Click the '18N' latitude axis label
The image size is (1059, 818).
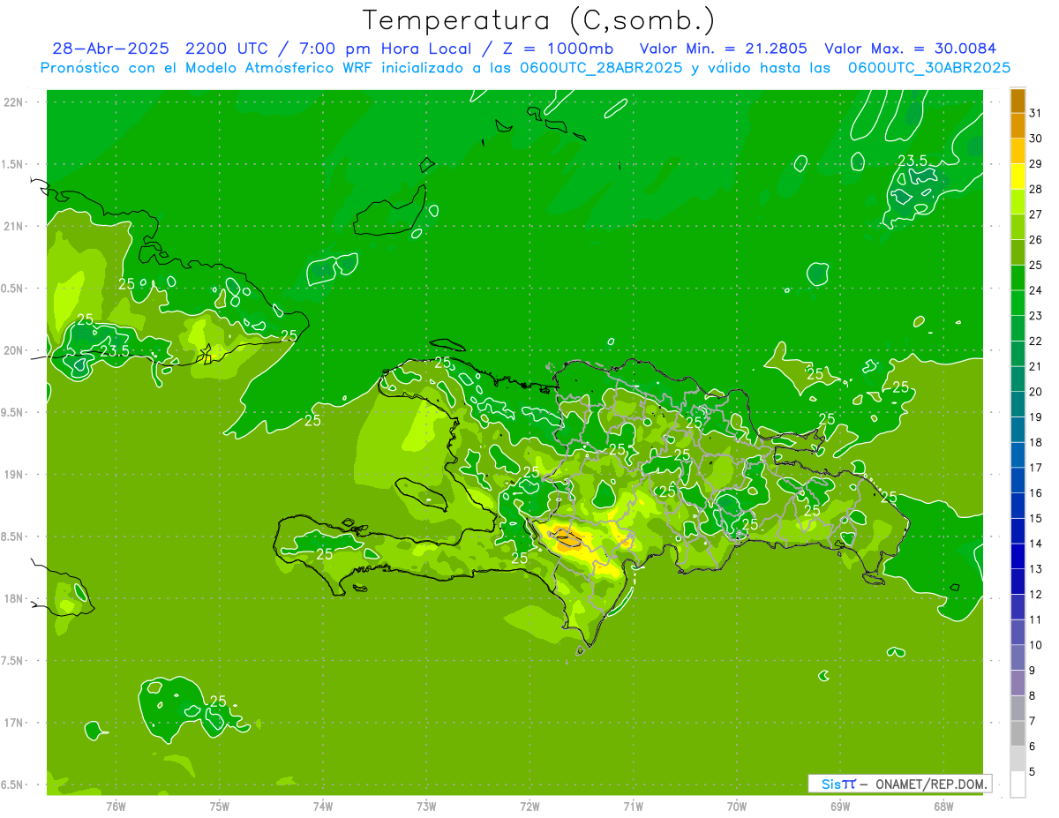(x=15, y=598)
